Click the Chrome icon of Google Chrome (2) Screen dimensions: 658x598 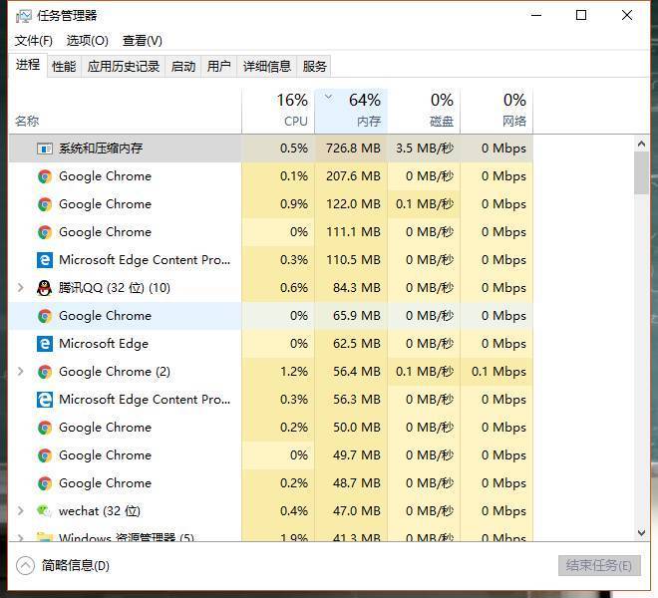pyautogui.click(x=45, y=372)
